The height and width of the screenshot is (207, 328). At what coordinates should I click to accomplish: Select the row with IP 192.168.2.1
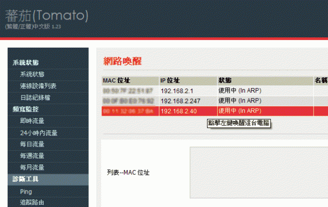215,91
